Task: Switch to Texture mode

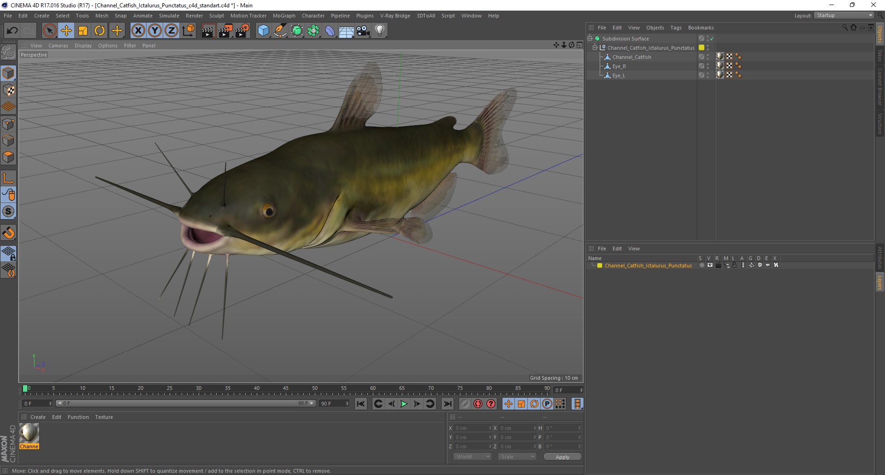Action: [8, 90]
